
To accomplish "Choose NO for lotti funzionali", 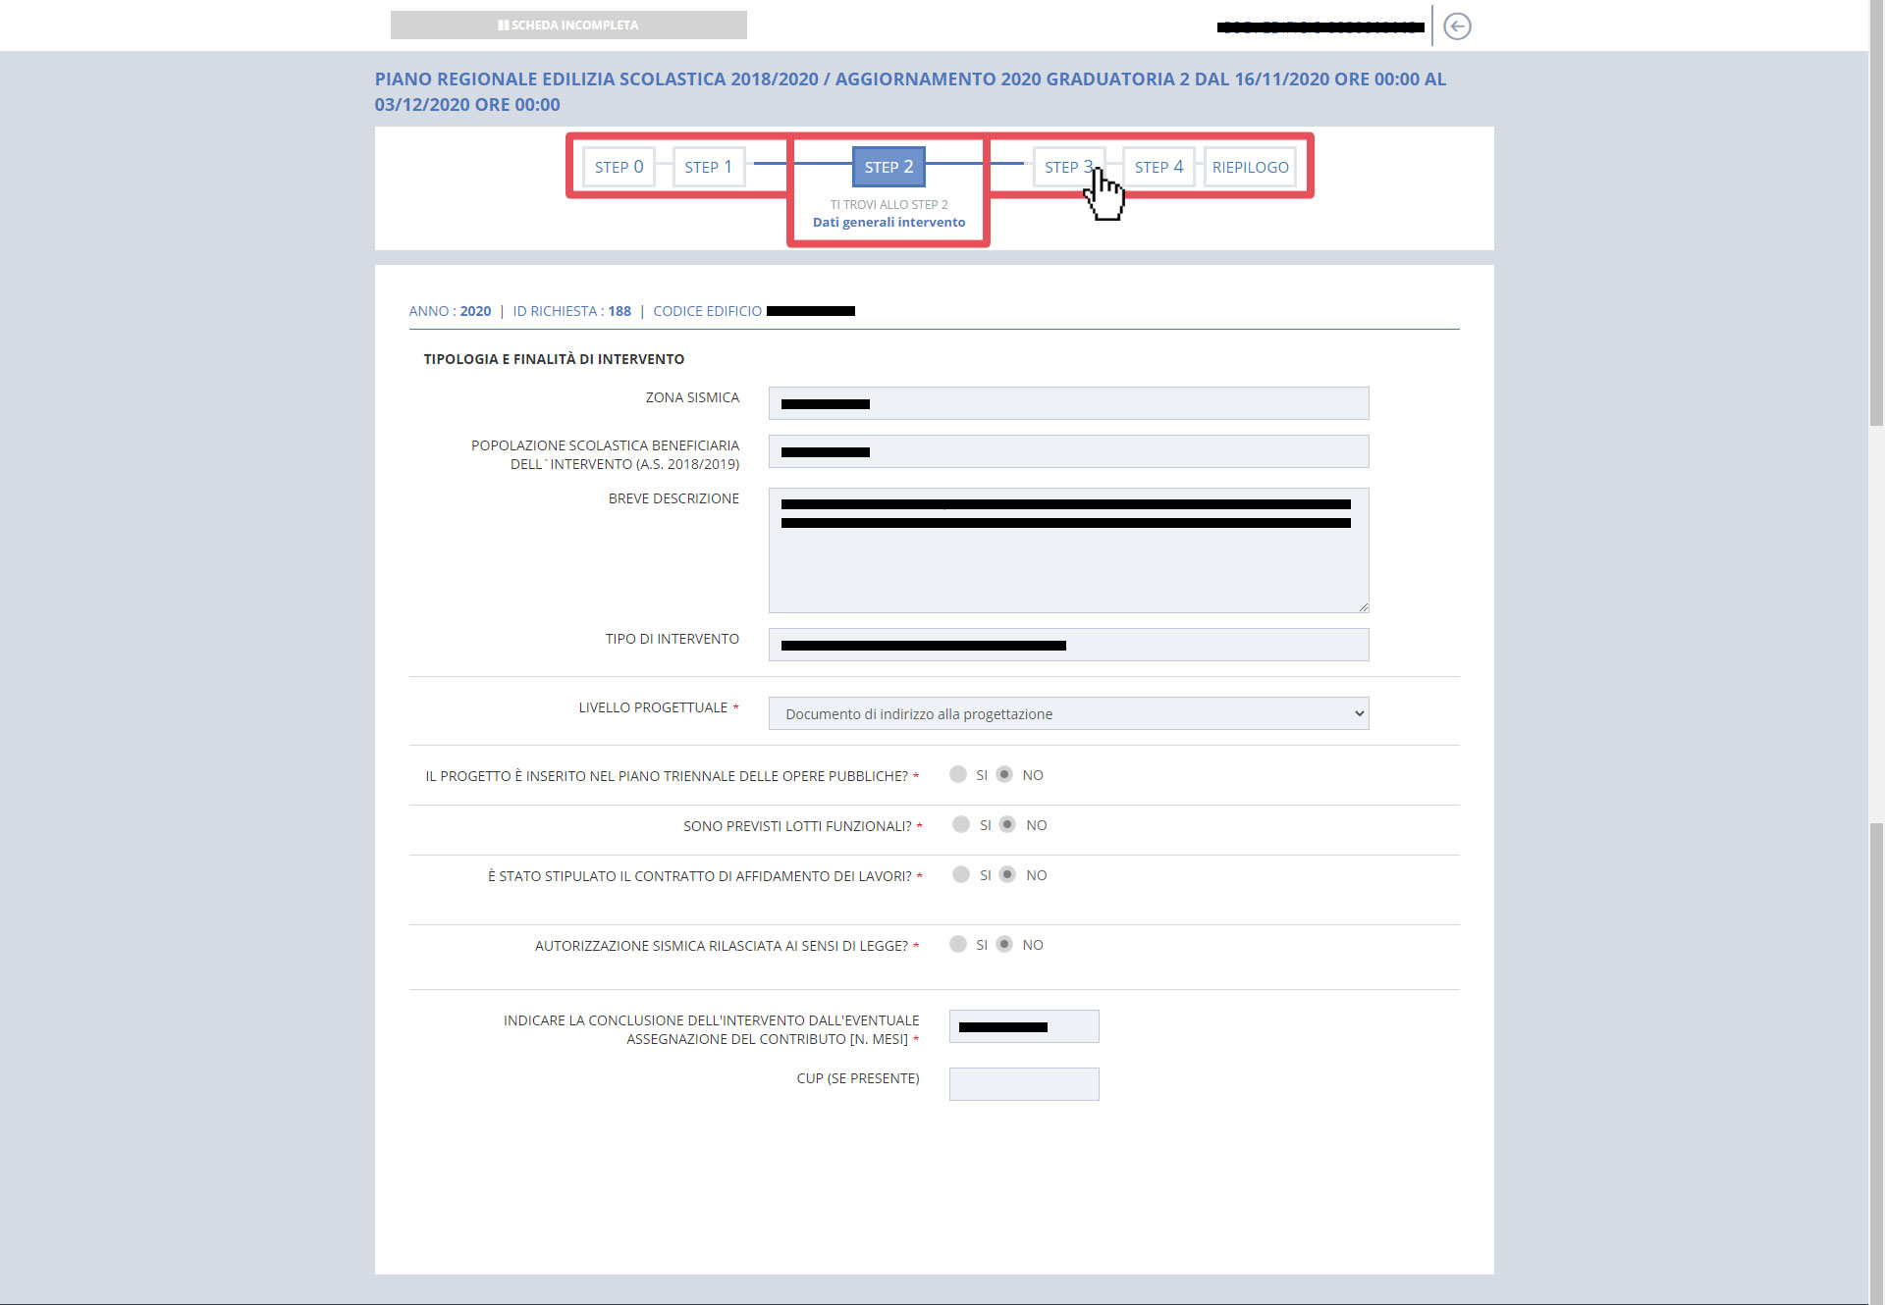I will click(1007, 825).
